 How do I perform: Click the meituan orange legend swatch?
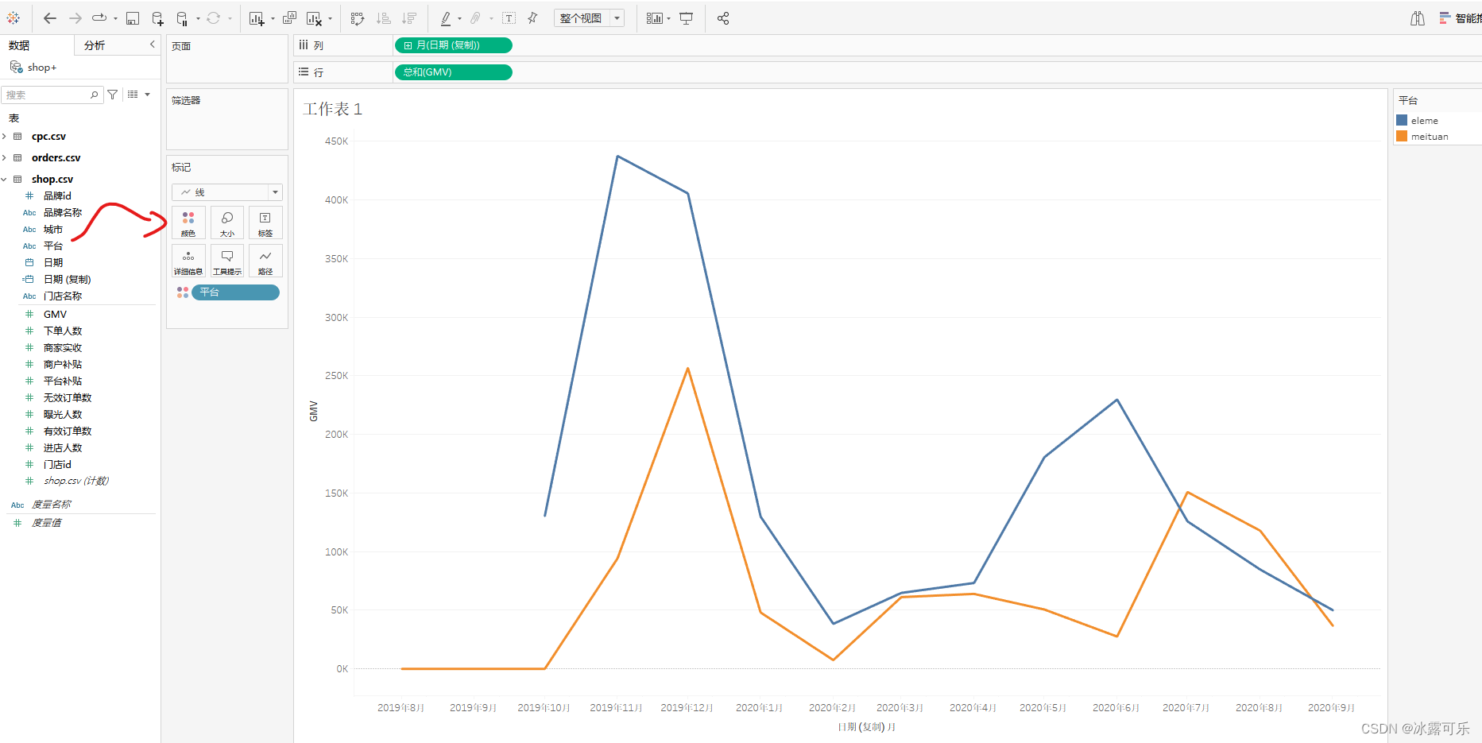tap(1402, 137)
